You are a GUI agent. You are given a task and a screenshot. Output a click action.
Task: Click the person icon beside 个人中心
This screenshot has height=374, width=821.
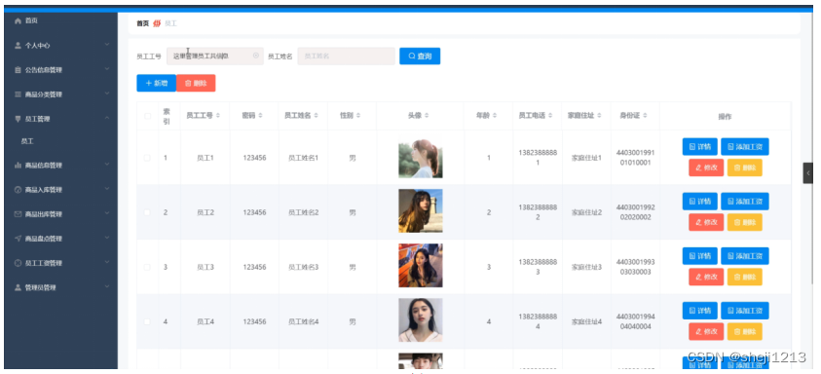pos(18,46)
